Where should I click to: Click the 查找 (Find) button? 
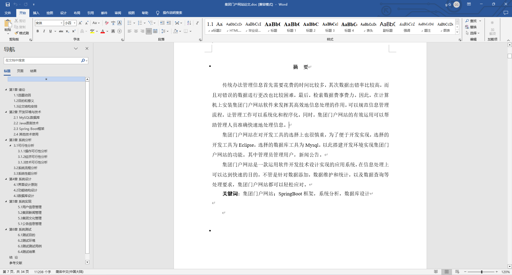tap(471, 21)
